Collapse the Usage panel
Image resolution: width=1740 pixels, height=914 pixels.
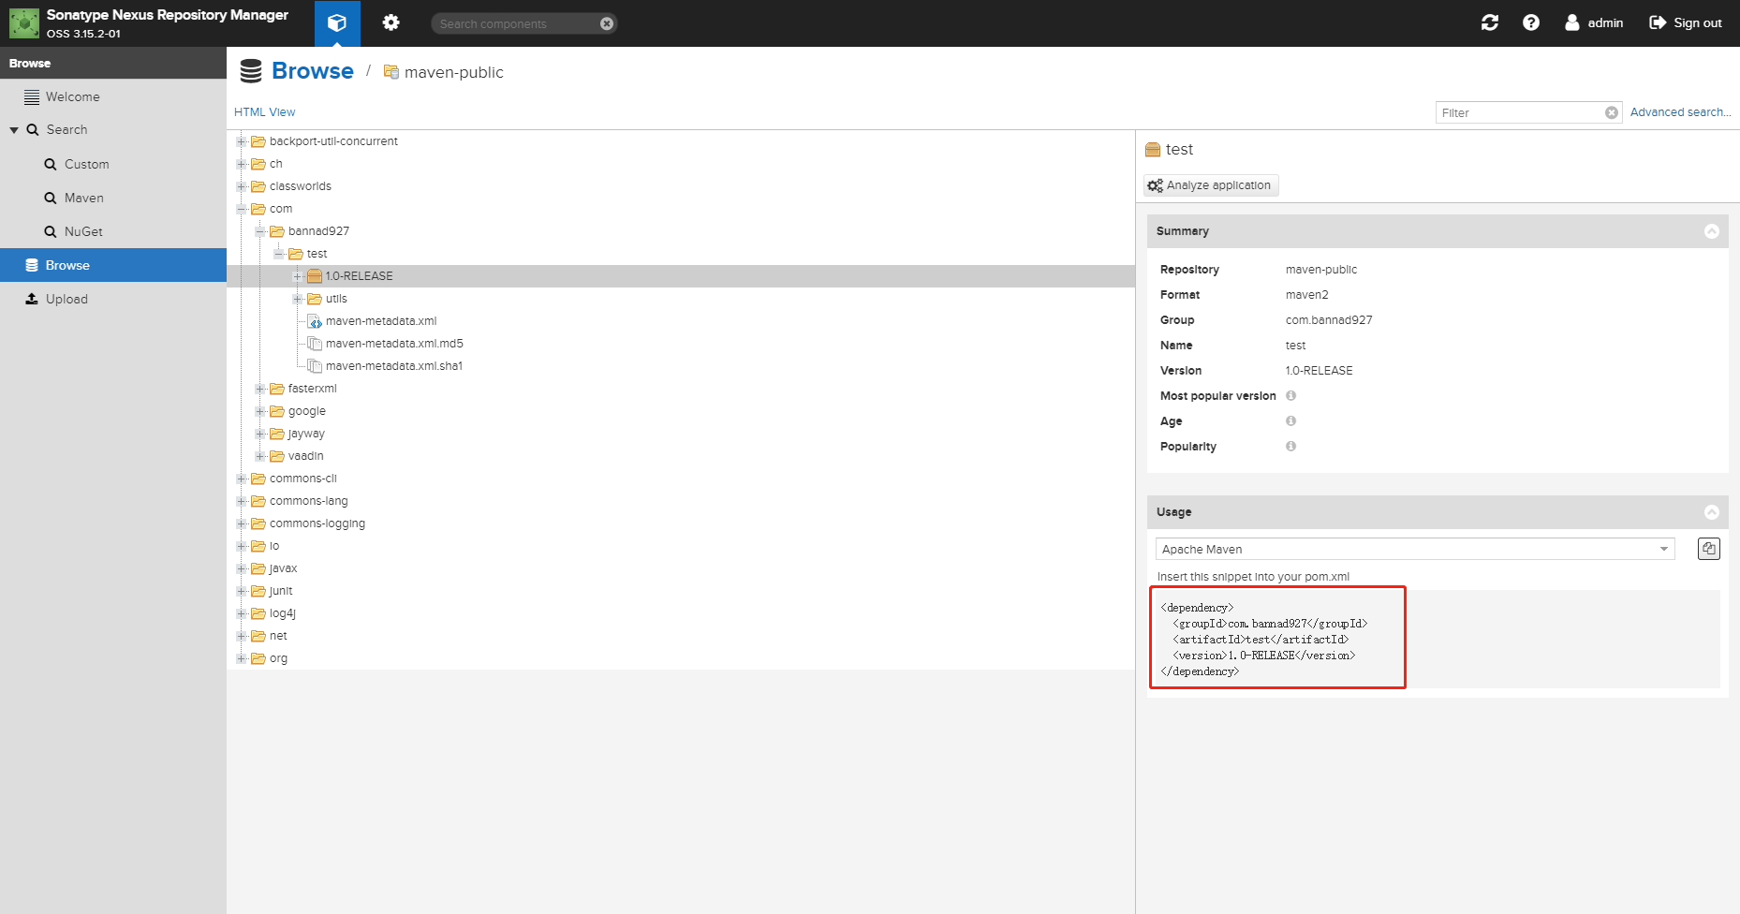click(x=1712, y=512)
